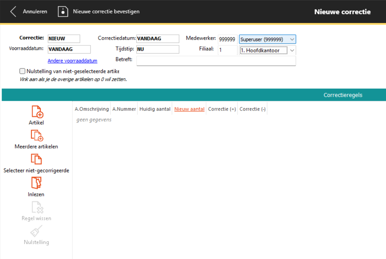Select the Medewerker number field
The height and width of the screenshot is (259, 386).
click(x=227, y=39)
